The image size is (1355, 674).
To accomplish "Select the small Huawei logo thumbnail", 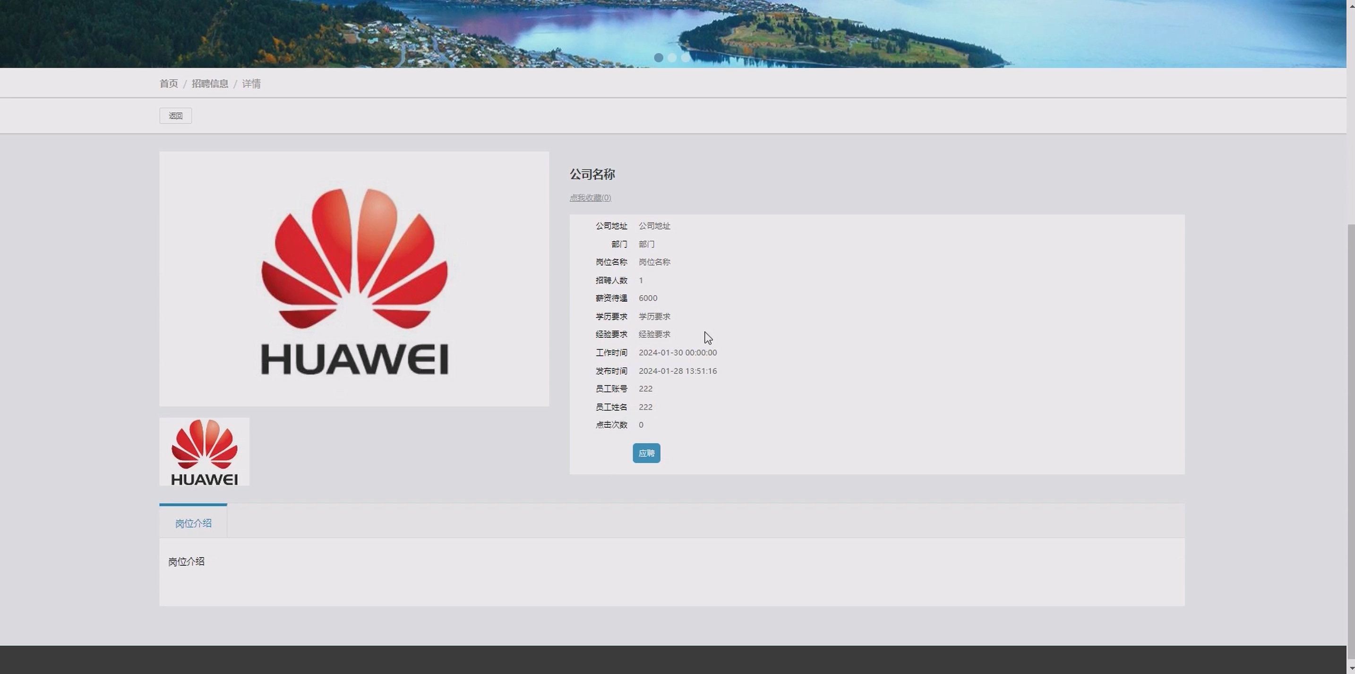I will [204, 452].
